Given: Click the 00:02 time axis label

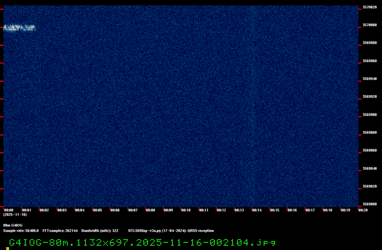Looking at the screenshot, I should [44, 210].
